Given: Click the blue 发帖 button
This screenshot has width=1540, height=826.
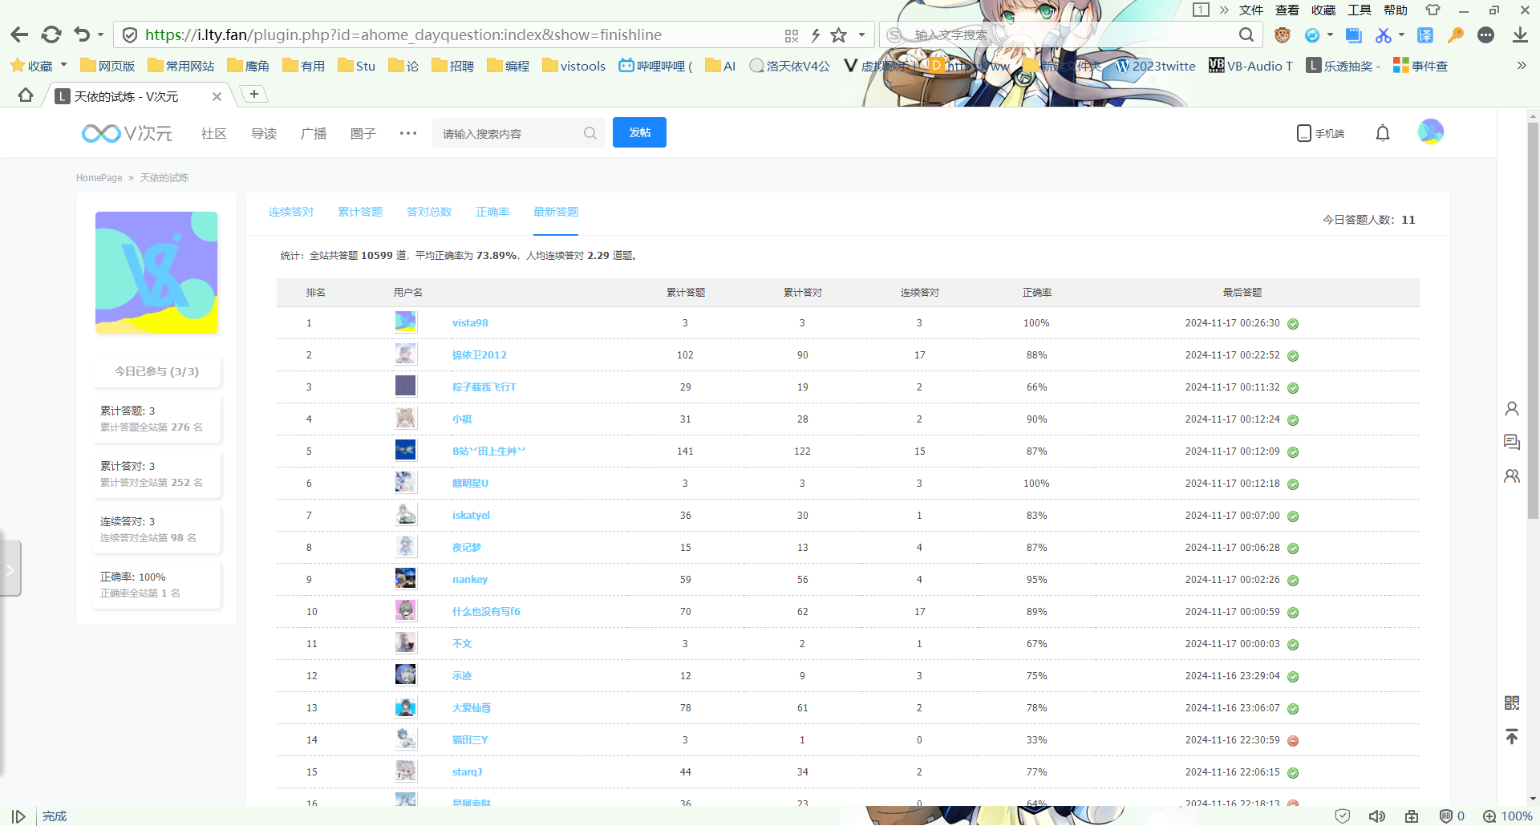Looking at the screenshot, I should click(x=639, y=132).
